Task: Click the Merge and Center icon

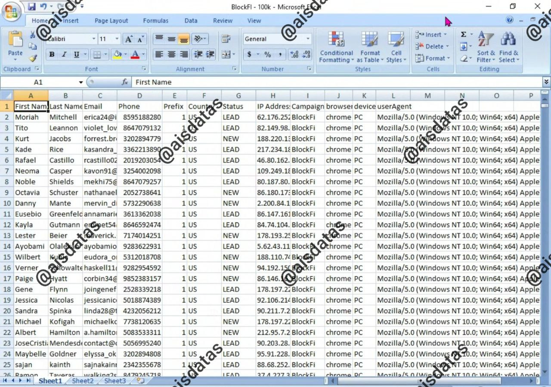Action: coord(226,54)
